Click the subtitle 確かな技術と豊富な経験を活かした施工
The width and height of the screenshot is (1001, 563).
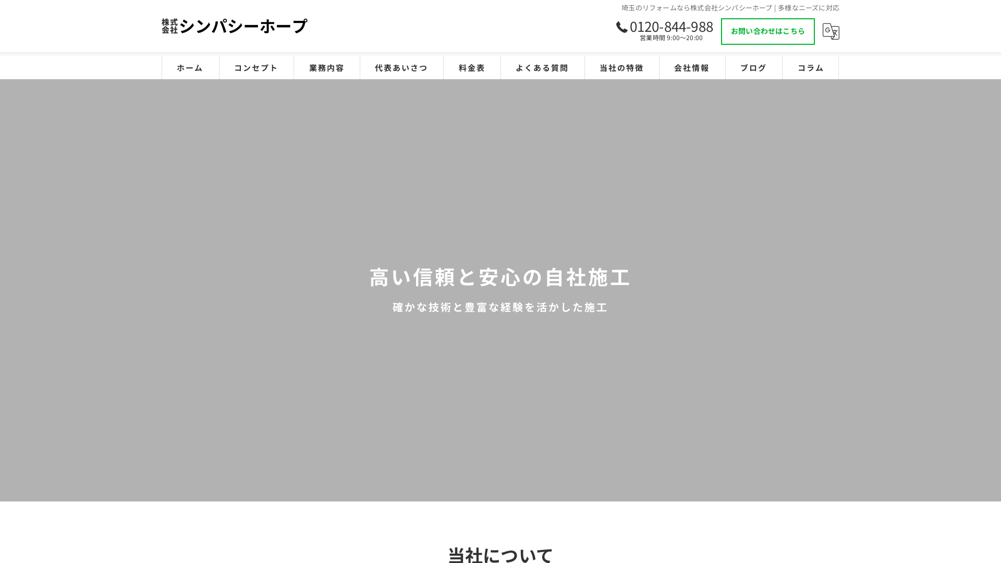(x=500, y=308)
